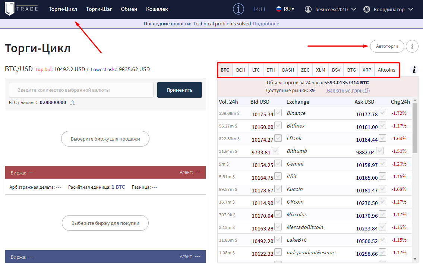Select the BCH currency tab
This screenshot has height=264, width=423.
pyautogui.click(x=241, y=70)
